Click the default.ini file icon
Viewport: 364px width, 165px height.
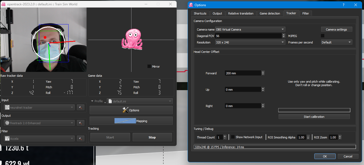click(110, 101)
